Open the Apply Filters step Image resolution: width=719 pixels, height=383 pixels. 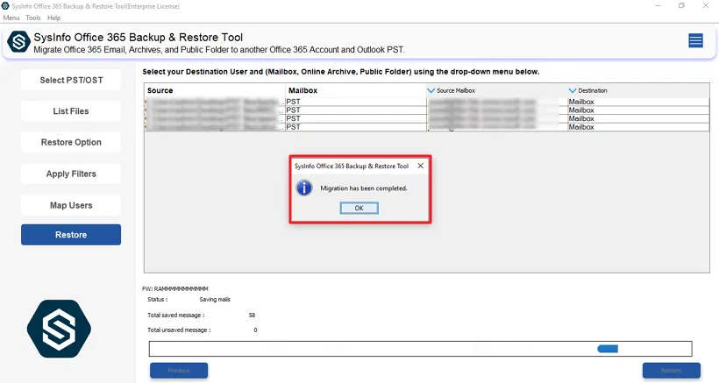click(71, 174)
